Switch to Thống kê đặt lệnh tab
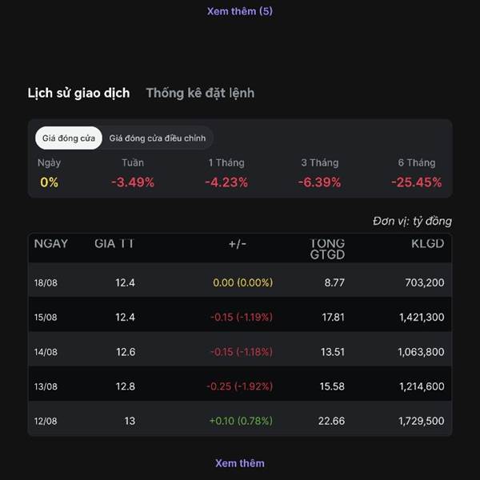The image size is (480, 480). coord(200,93)
